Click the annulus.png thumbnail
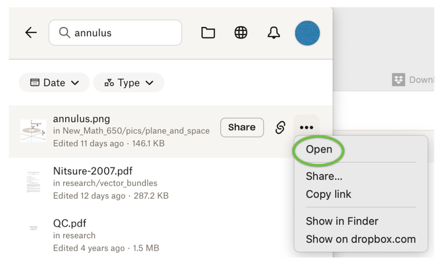The height and width of the screenshot is (266, 439). [x=33, y=131]
